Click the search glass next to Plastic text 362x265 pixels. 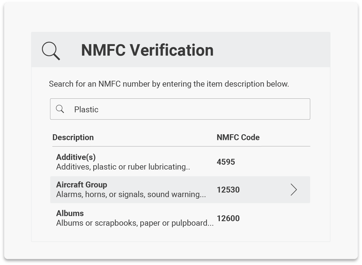(60, 109)
